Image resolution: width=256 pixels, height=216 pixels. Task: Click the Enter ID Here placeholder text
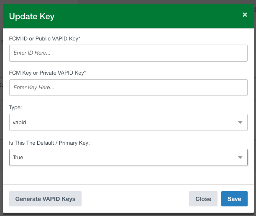pos(32,53)
